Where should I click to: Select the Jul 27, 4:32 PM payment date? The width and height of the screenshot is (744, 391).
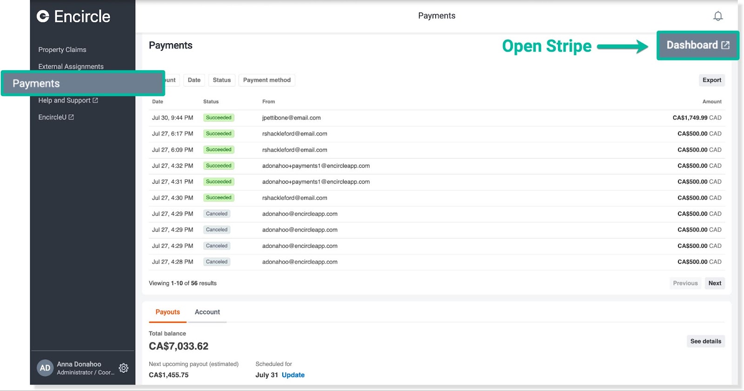(x=173, y=166)
